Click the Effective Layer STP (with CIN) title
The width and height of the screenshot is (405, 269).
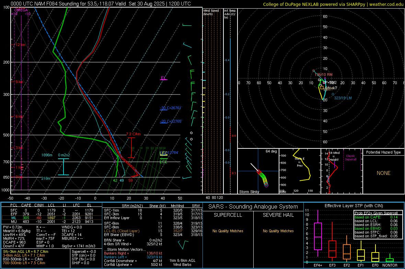pos(354,206)
